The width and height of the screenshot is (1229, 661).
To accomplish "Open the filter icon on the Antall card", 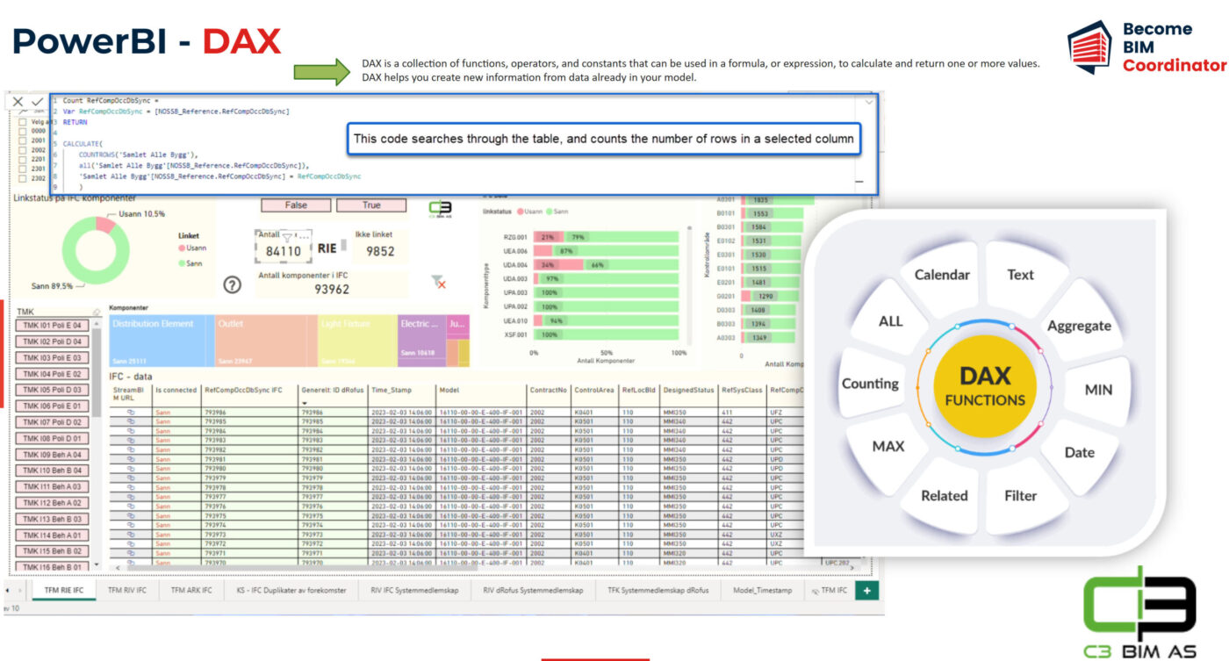I will 286,237.
